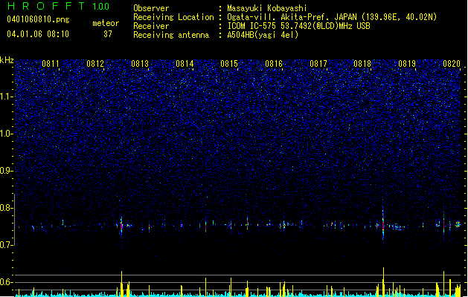Click the Receiving Location label
468x297 pixels.
pos(173,17)
